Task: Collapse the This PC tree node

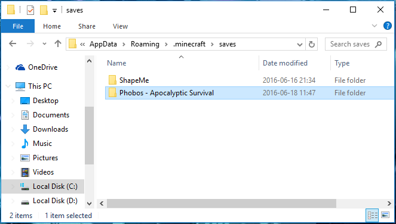Action: pos(8,86)
